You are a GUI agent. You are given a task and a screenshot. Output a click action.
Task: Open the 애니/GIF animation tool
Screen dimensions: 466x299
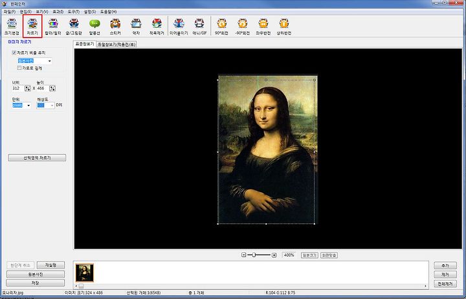[199, 27]
